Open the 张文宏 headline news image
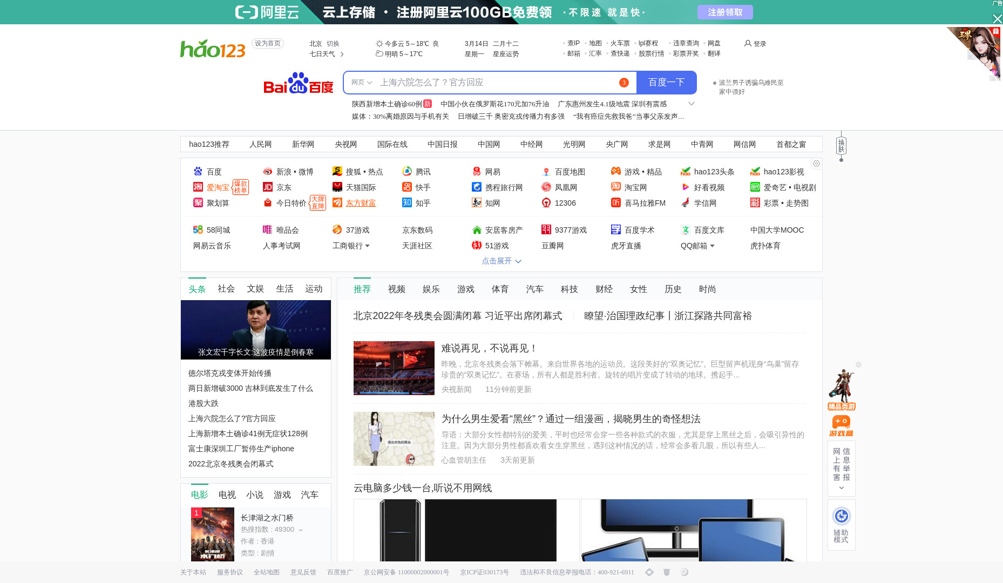This screenshot has width=1003, height=583. coord(256,330)
